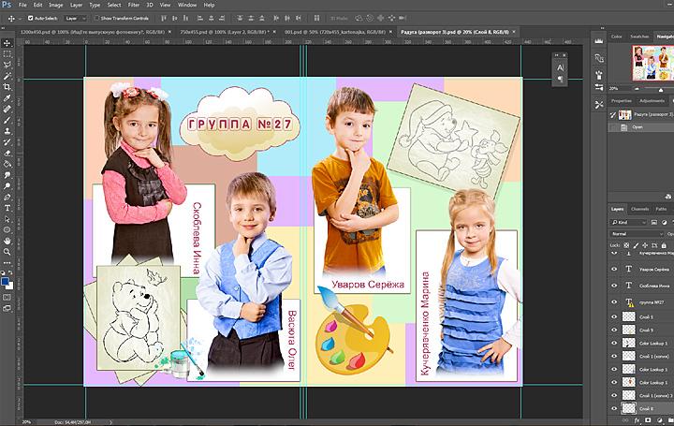This screenshot has width=674, height=426.
Task: Open the Adjustments panel tab
Action: 652,100
